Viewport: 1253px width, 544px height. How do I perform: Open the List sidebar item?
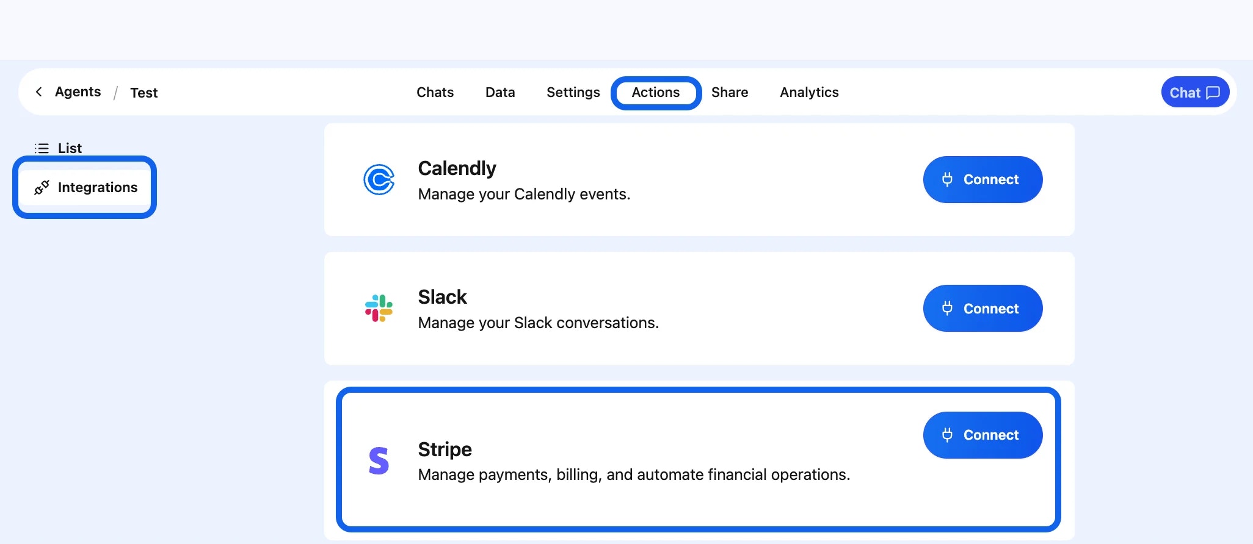click(x=59, y=148)
